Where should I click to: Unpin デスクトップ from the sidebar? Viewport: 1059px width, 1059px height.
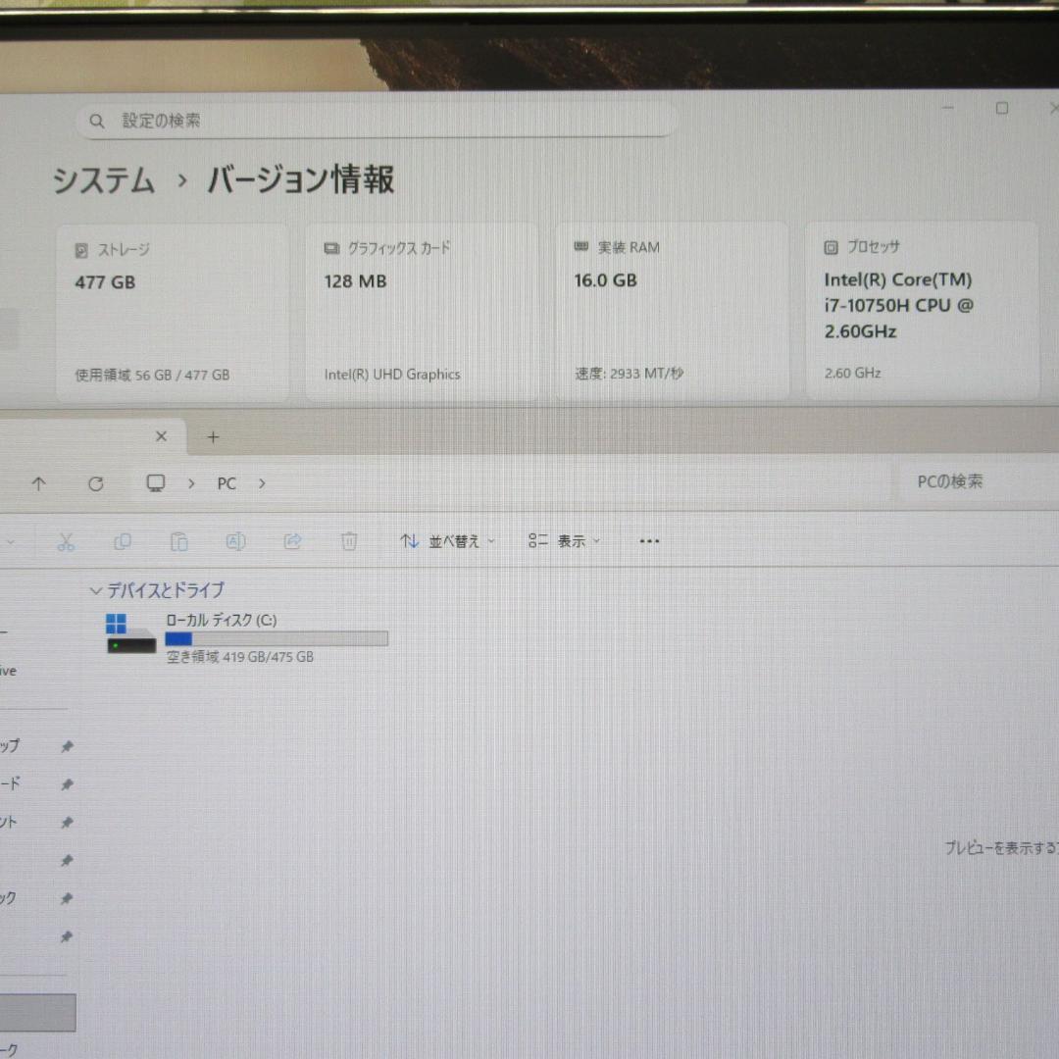(67, 745)
